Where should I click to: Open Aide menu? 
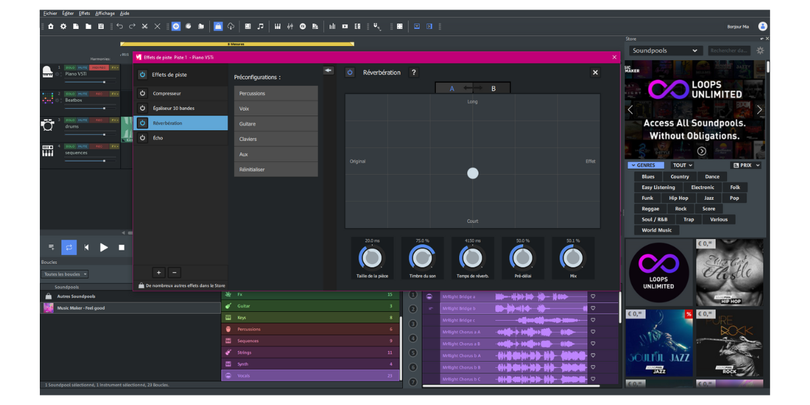[x=125, y=13]
